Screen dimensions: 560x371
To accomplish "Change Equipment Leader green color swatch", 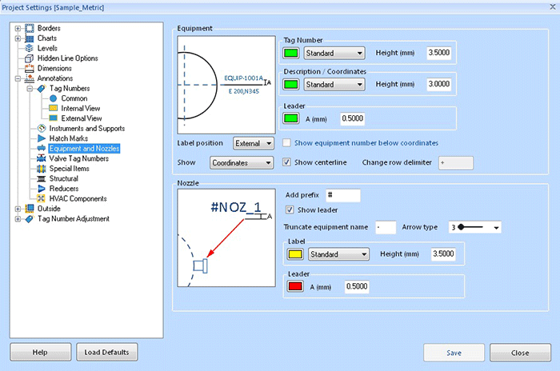I will coord(290,118).
